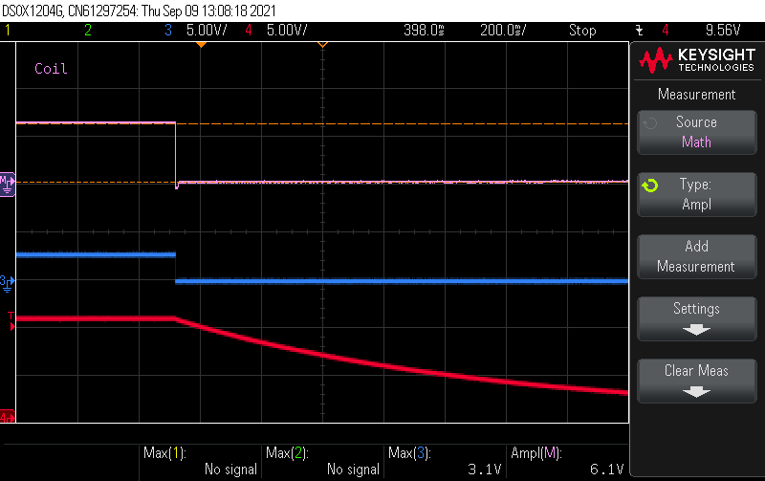Viewport: 765px width, 481px height.
Task: Select channel 1 indicator in status bar
Action: tap(8, 31)
